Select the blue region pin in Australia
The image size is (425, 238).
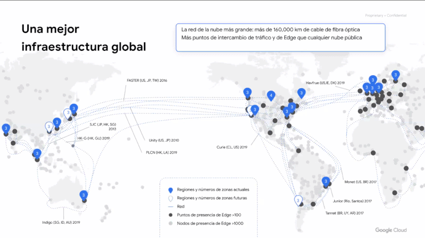tap(83, 195)
